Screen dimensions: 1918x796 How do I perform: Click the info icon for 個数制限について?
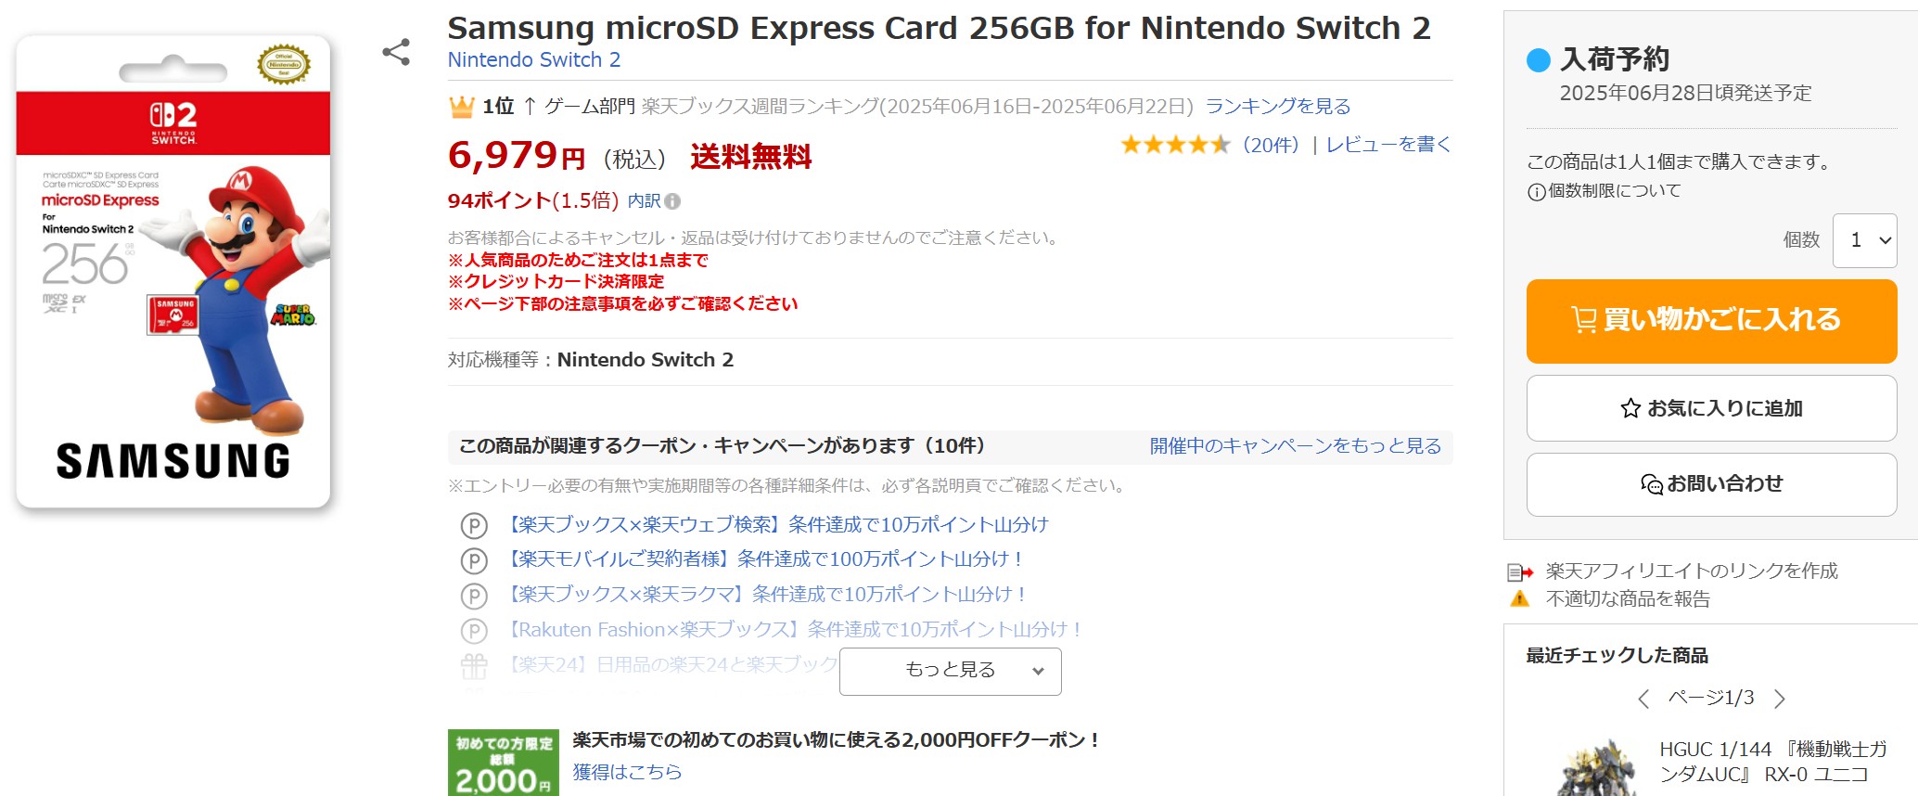click(1536, 192)
